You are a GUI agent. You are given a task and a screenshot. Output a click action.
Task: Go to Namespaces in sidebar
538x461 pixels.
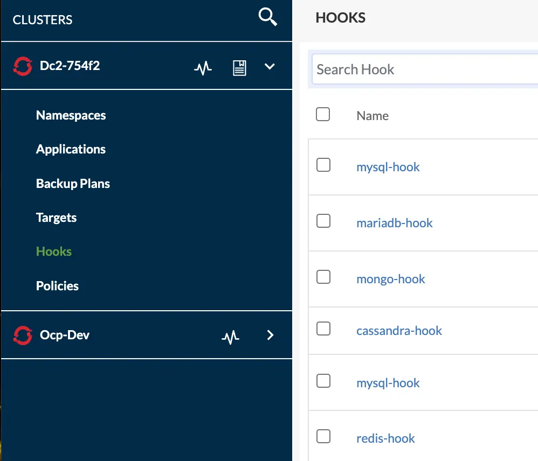tap(71, 115)
